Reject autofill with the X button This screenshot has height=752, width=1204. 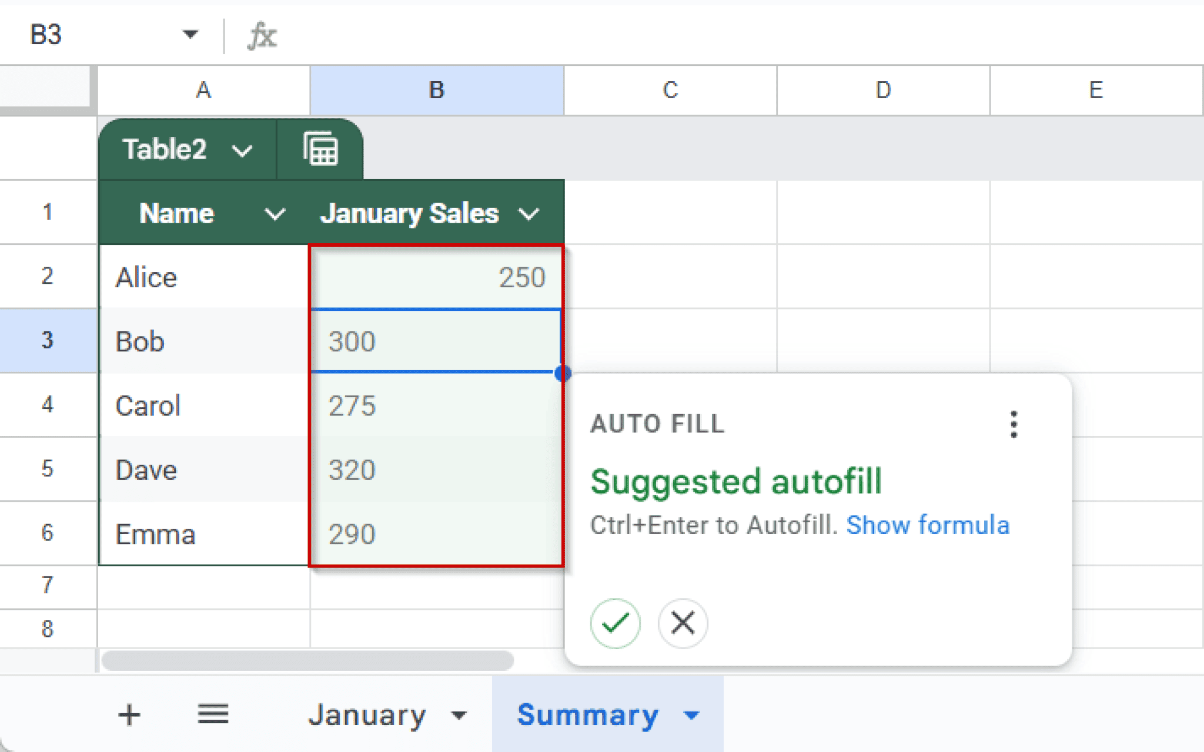[x=683, y=623]
